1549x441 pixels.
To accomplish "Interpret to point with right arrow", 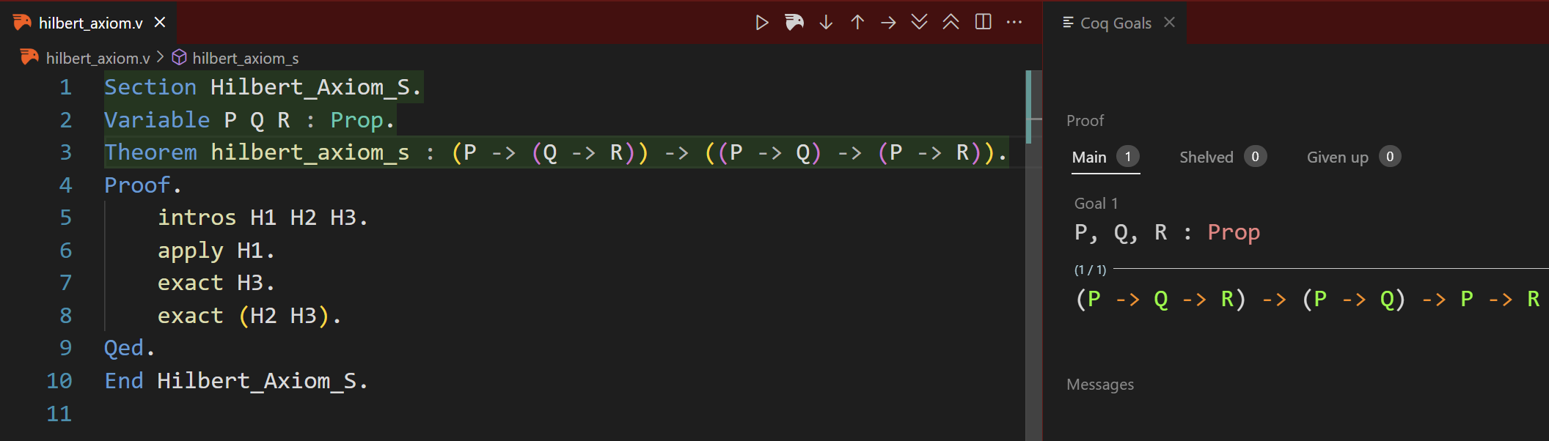I will pos(888,23).
